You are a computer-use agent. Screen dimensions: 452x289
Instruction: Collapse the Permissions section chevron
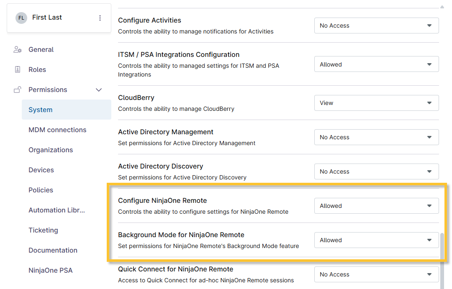(99, 90)
